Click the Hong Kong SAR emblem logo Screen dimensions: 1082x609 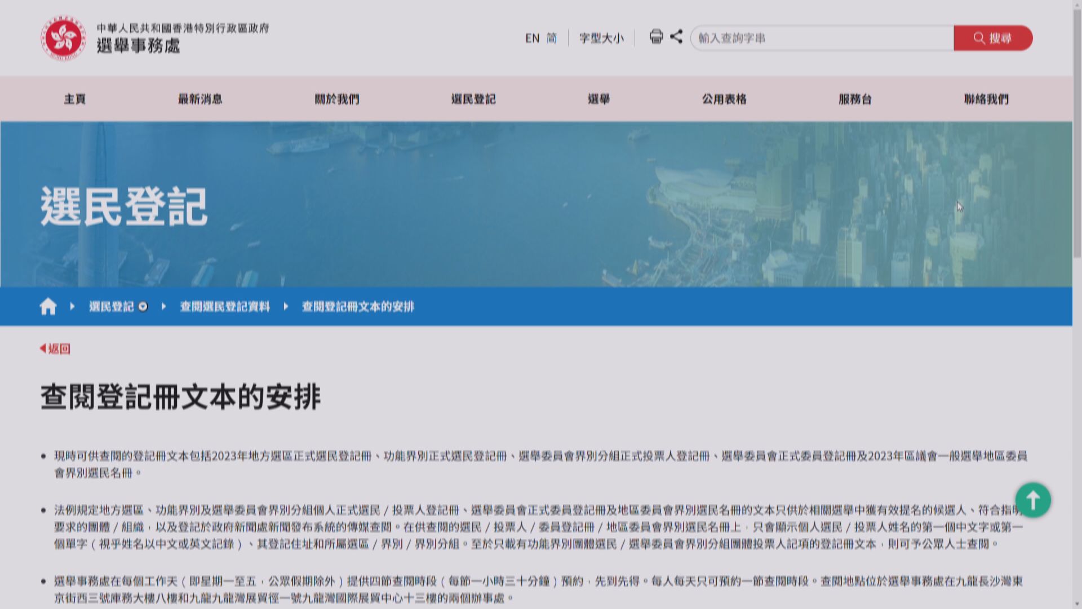point(63,38)
